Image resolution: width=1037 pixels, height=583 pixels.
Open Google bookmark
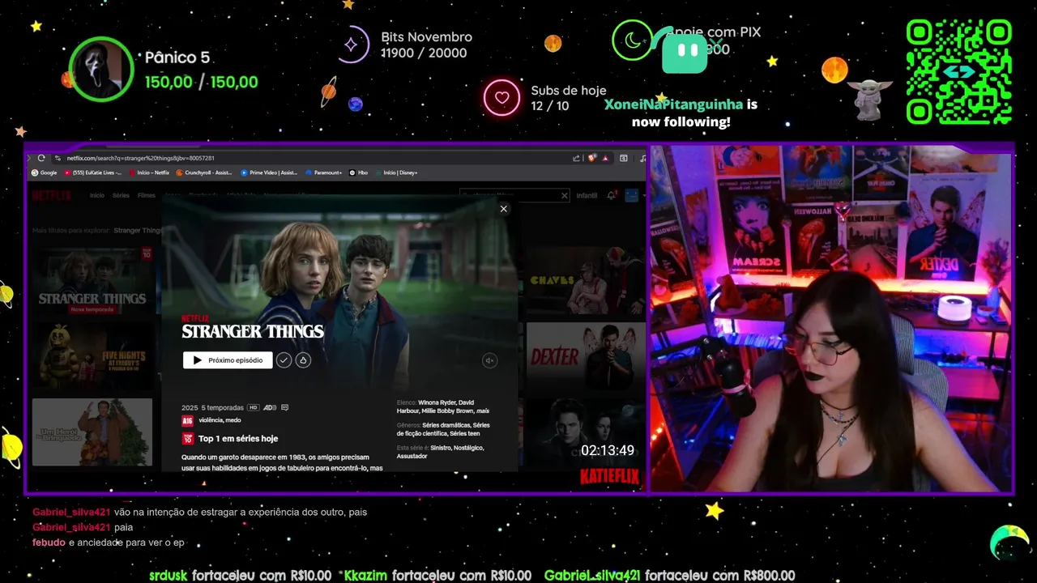click(x=44, y=172)
